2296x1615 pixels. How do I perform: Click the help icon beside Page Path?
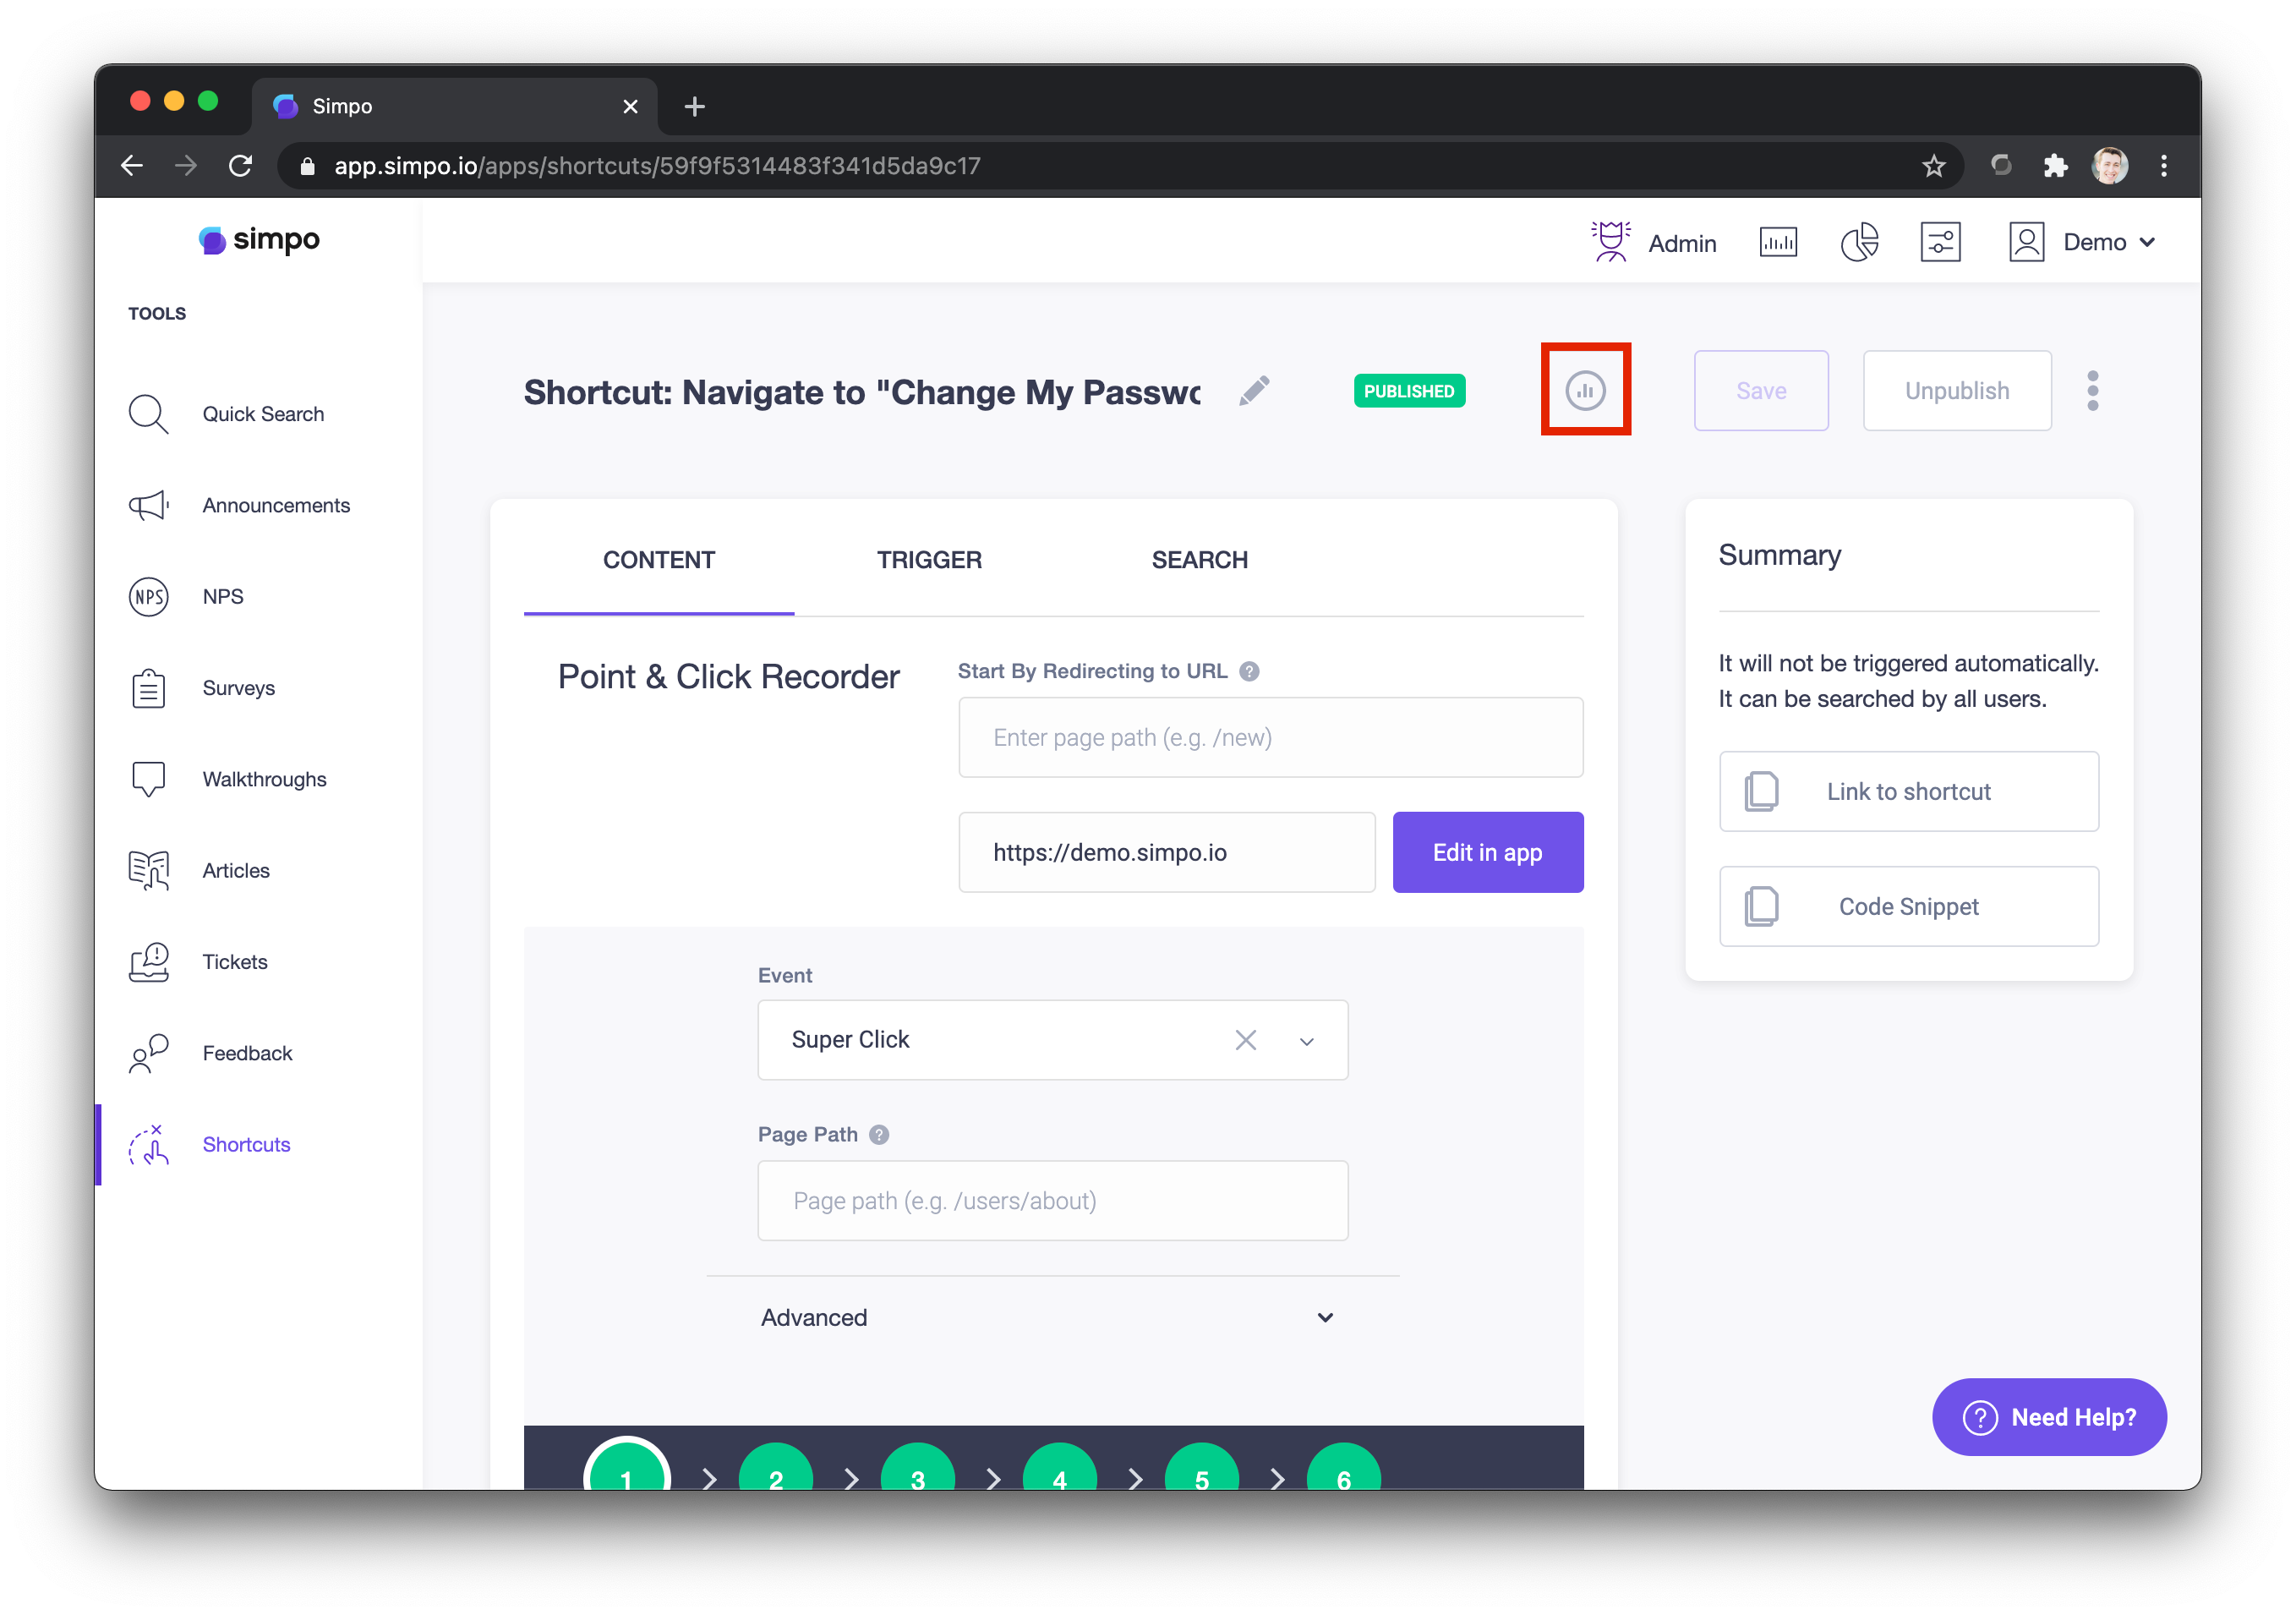tap(878, 1134)
